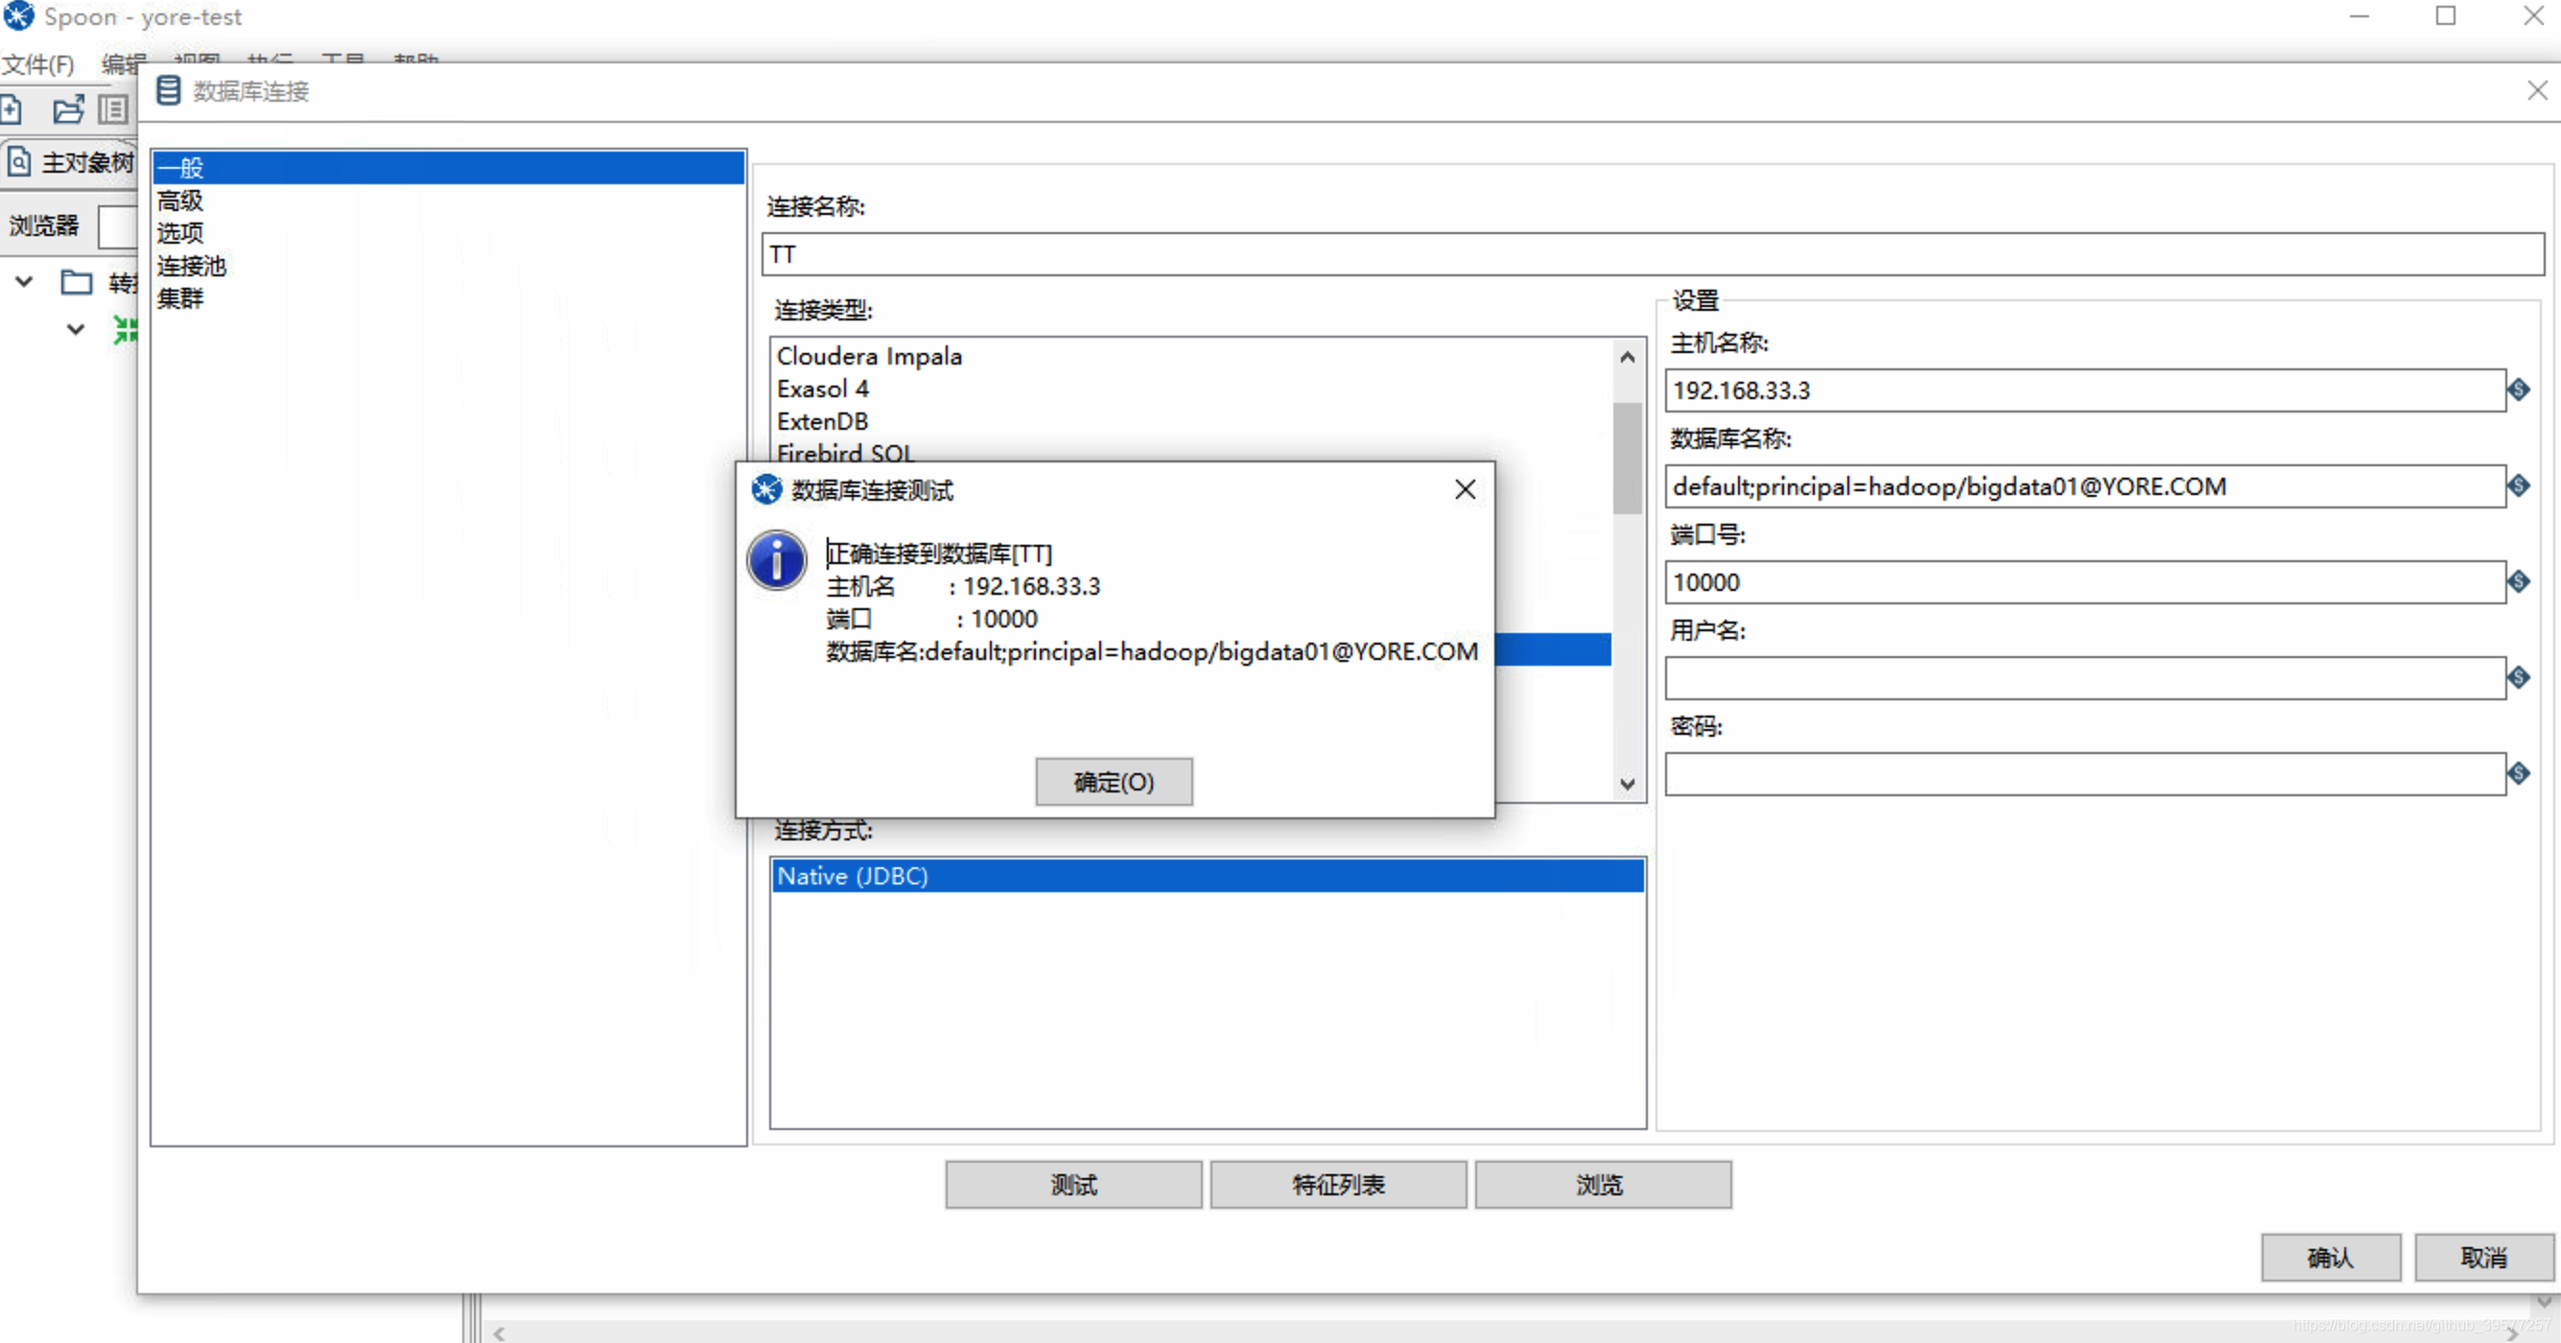Viewport: 2561px width, 1343px height.
Task: Open the 文件(F) menu in Spoon
Action: coord(37,63)
